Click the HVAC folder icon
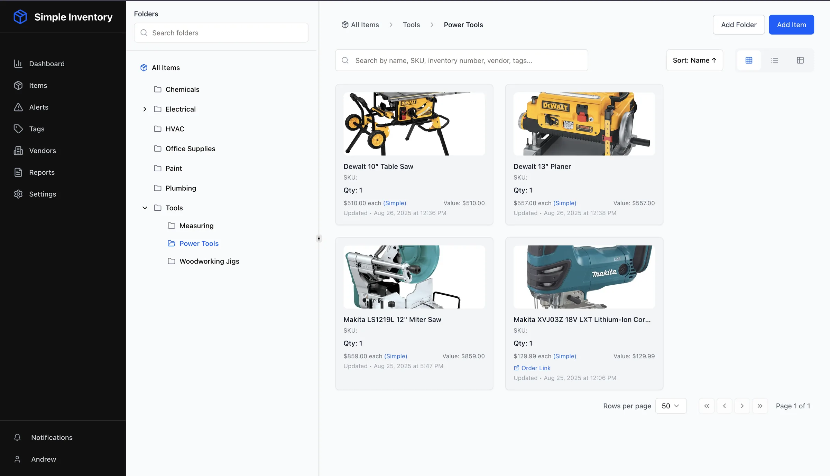Image resolution: width=830 pixels, height=476 pixels. tap(158, 129)
